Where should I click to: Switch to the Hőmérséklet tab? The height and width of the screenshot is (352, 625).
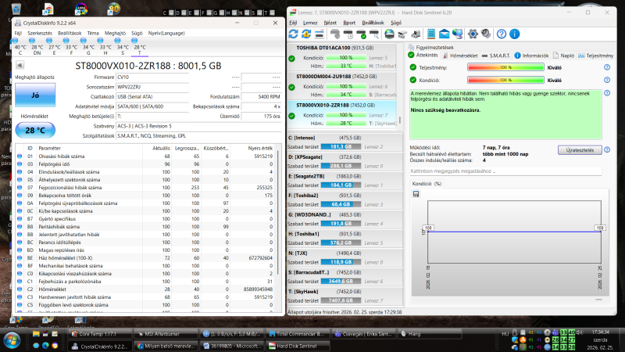[459, 56]
